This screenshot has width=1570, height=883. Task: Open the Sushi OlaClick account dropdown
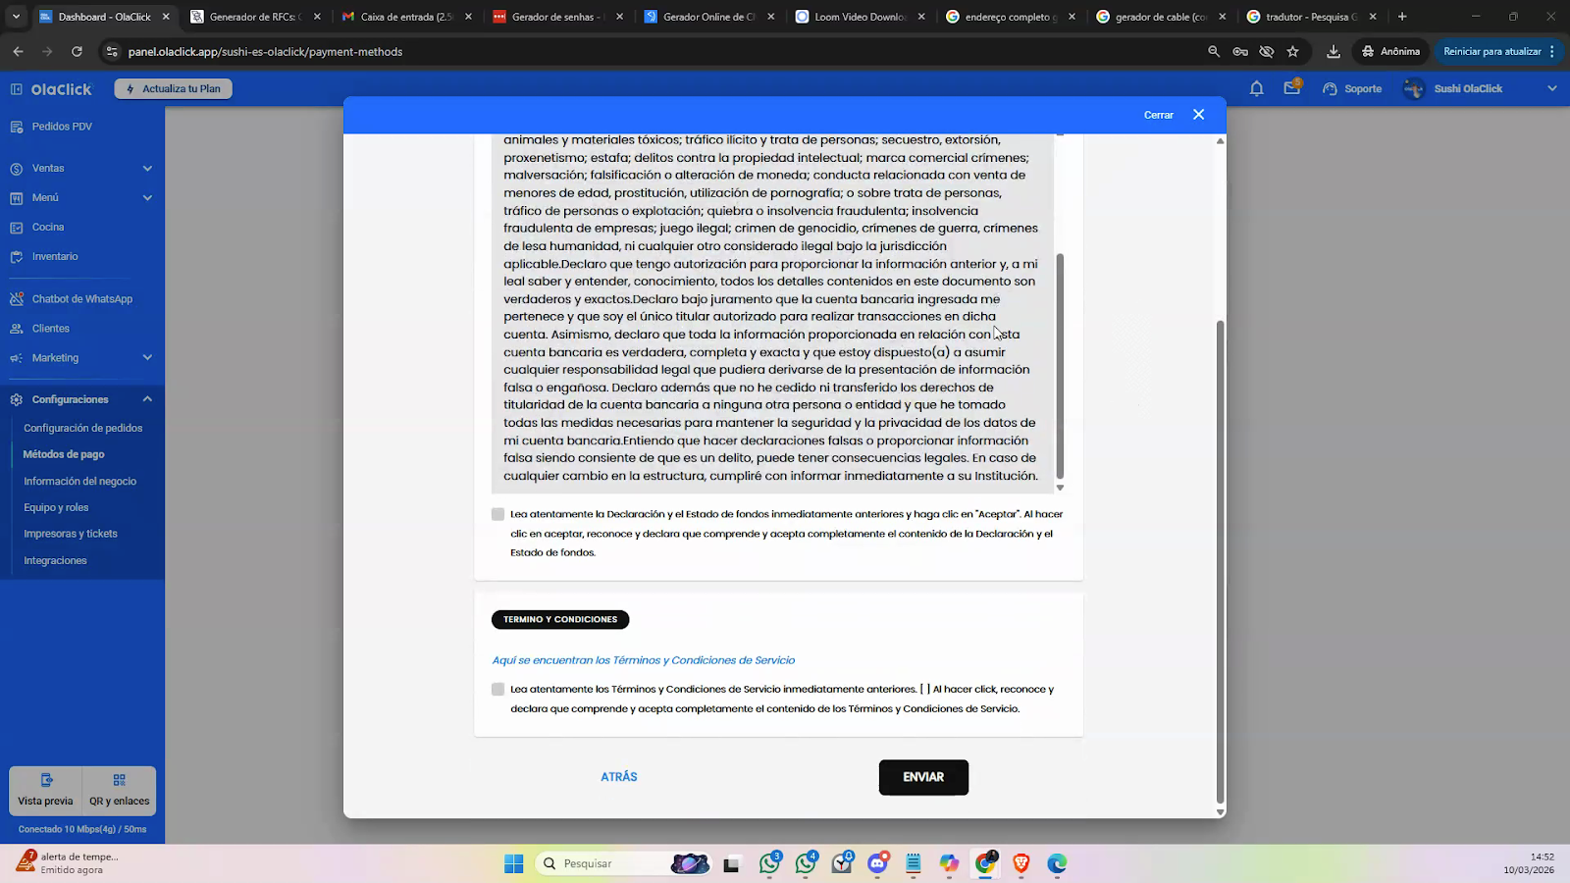pos(1551,88)
